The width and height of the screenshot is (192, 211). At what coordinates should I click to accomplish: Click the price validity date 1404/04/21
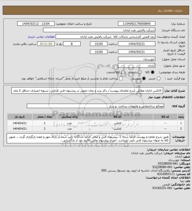point(137,52)
